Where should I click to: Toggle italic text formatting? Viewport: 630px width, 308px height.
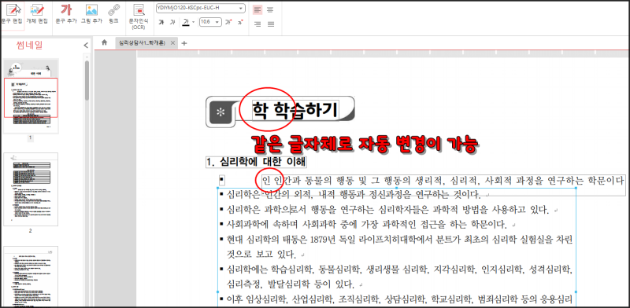[x=172, y=22]
